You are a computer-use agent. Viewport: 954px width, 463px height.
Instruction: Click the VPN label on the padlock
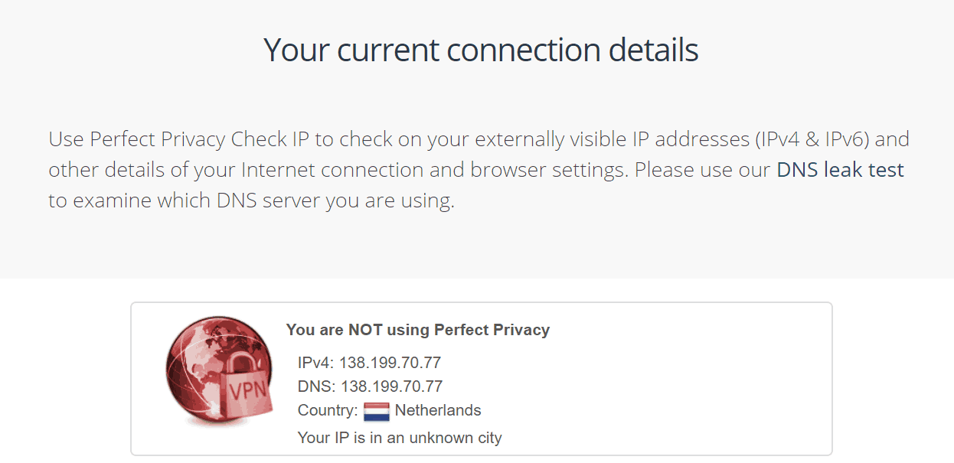point(248,390)
